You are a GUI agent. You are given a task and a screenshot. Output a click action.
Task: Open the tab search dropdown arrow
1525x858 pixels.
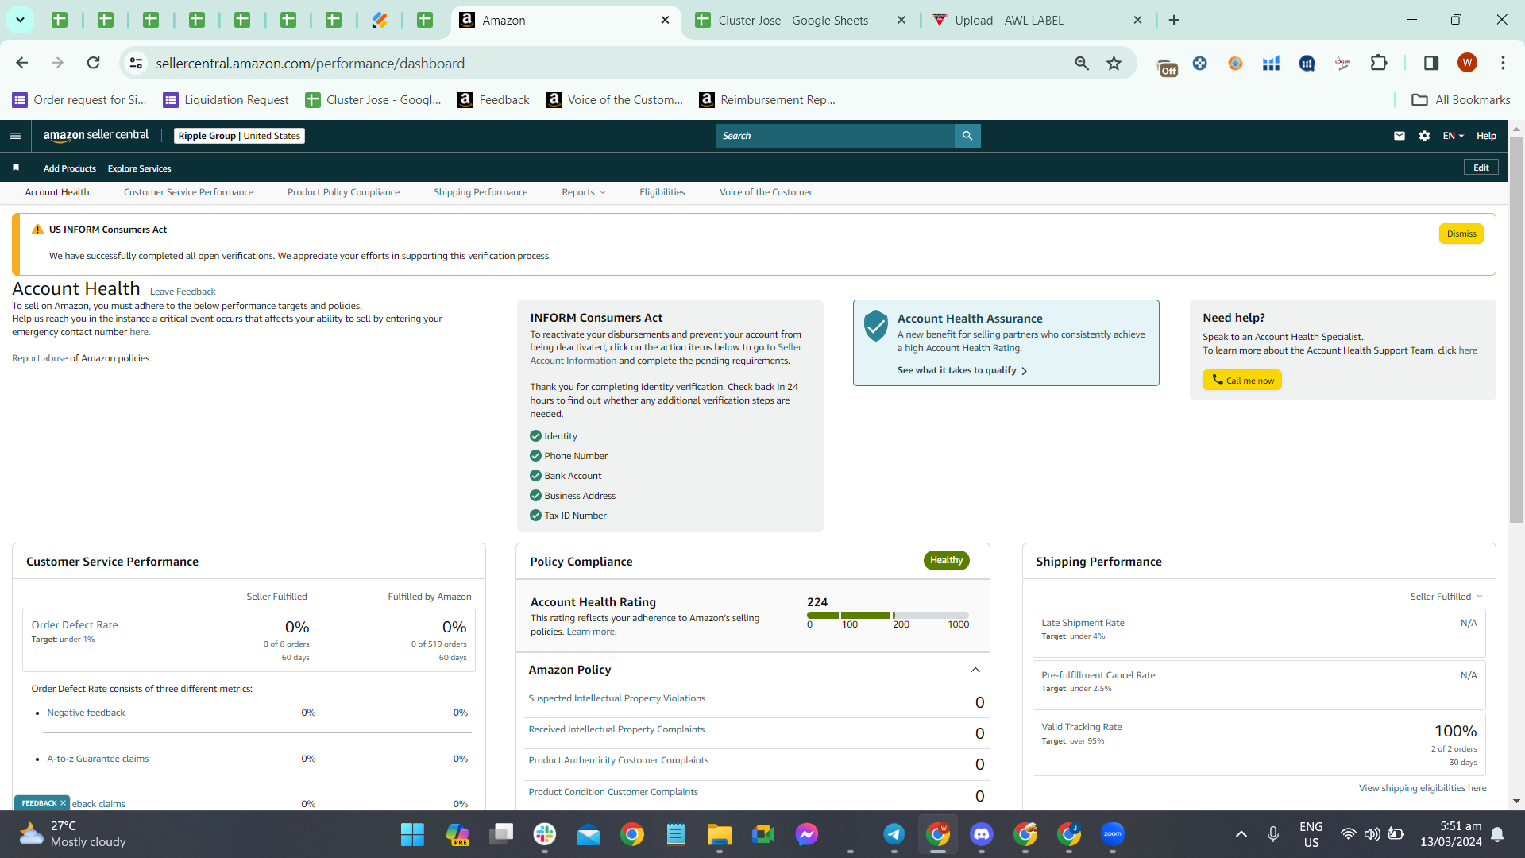tap(20, 20)
